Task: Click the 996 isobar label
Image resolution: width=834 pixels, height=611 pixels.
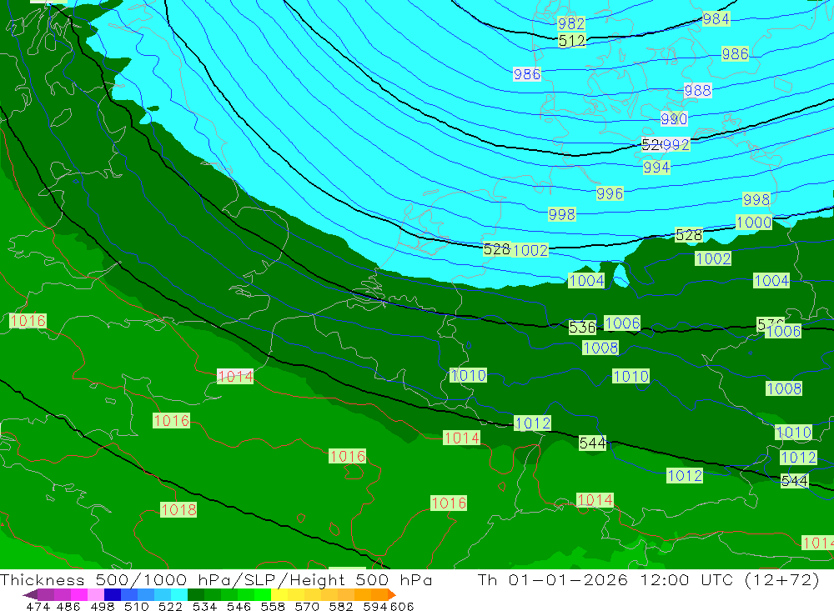Action: 610,193
